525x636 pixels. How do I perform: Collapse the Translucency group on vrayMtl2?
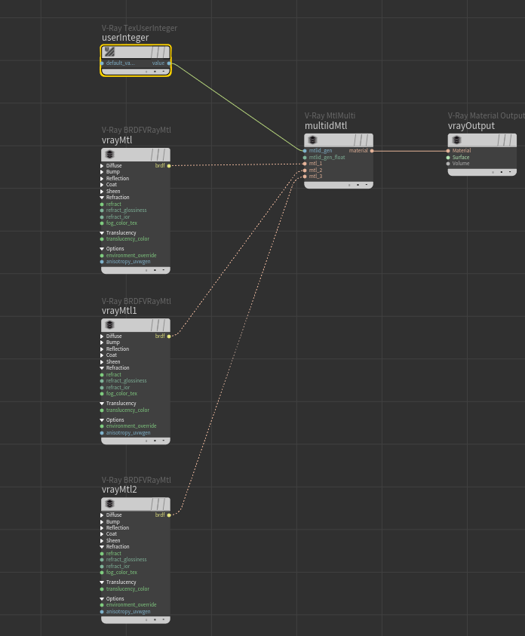pyautogui.click(x=102, y=582)
